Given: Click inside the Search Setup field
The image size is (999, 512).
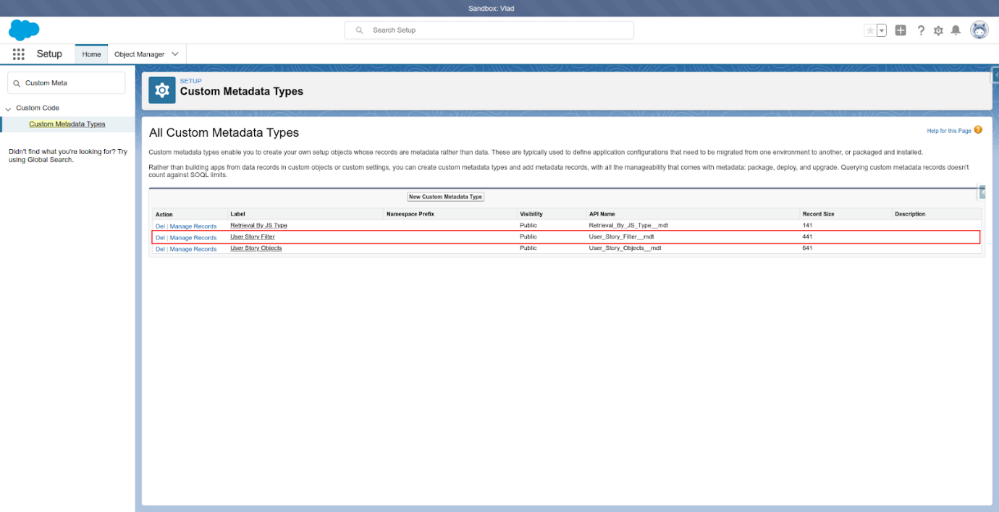Looking at the screenshot, I should point(489,30).
